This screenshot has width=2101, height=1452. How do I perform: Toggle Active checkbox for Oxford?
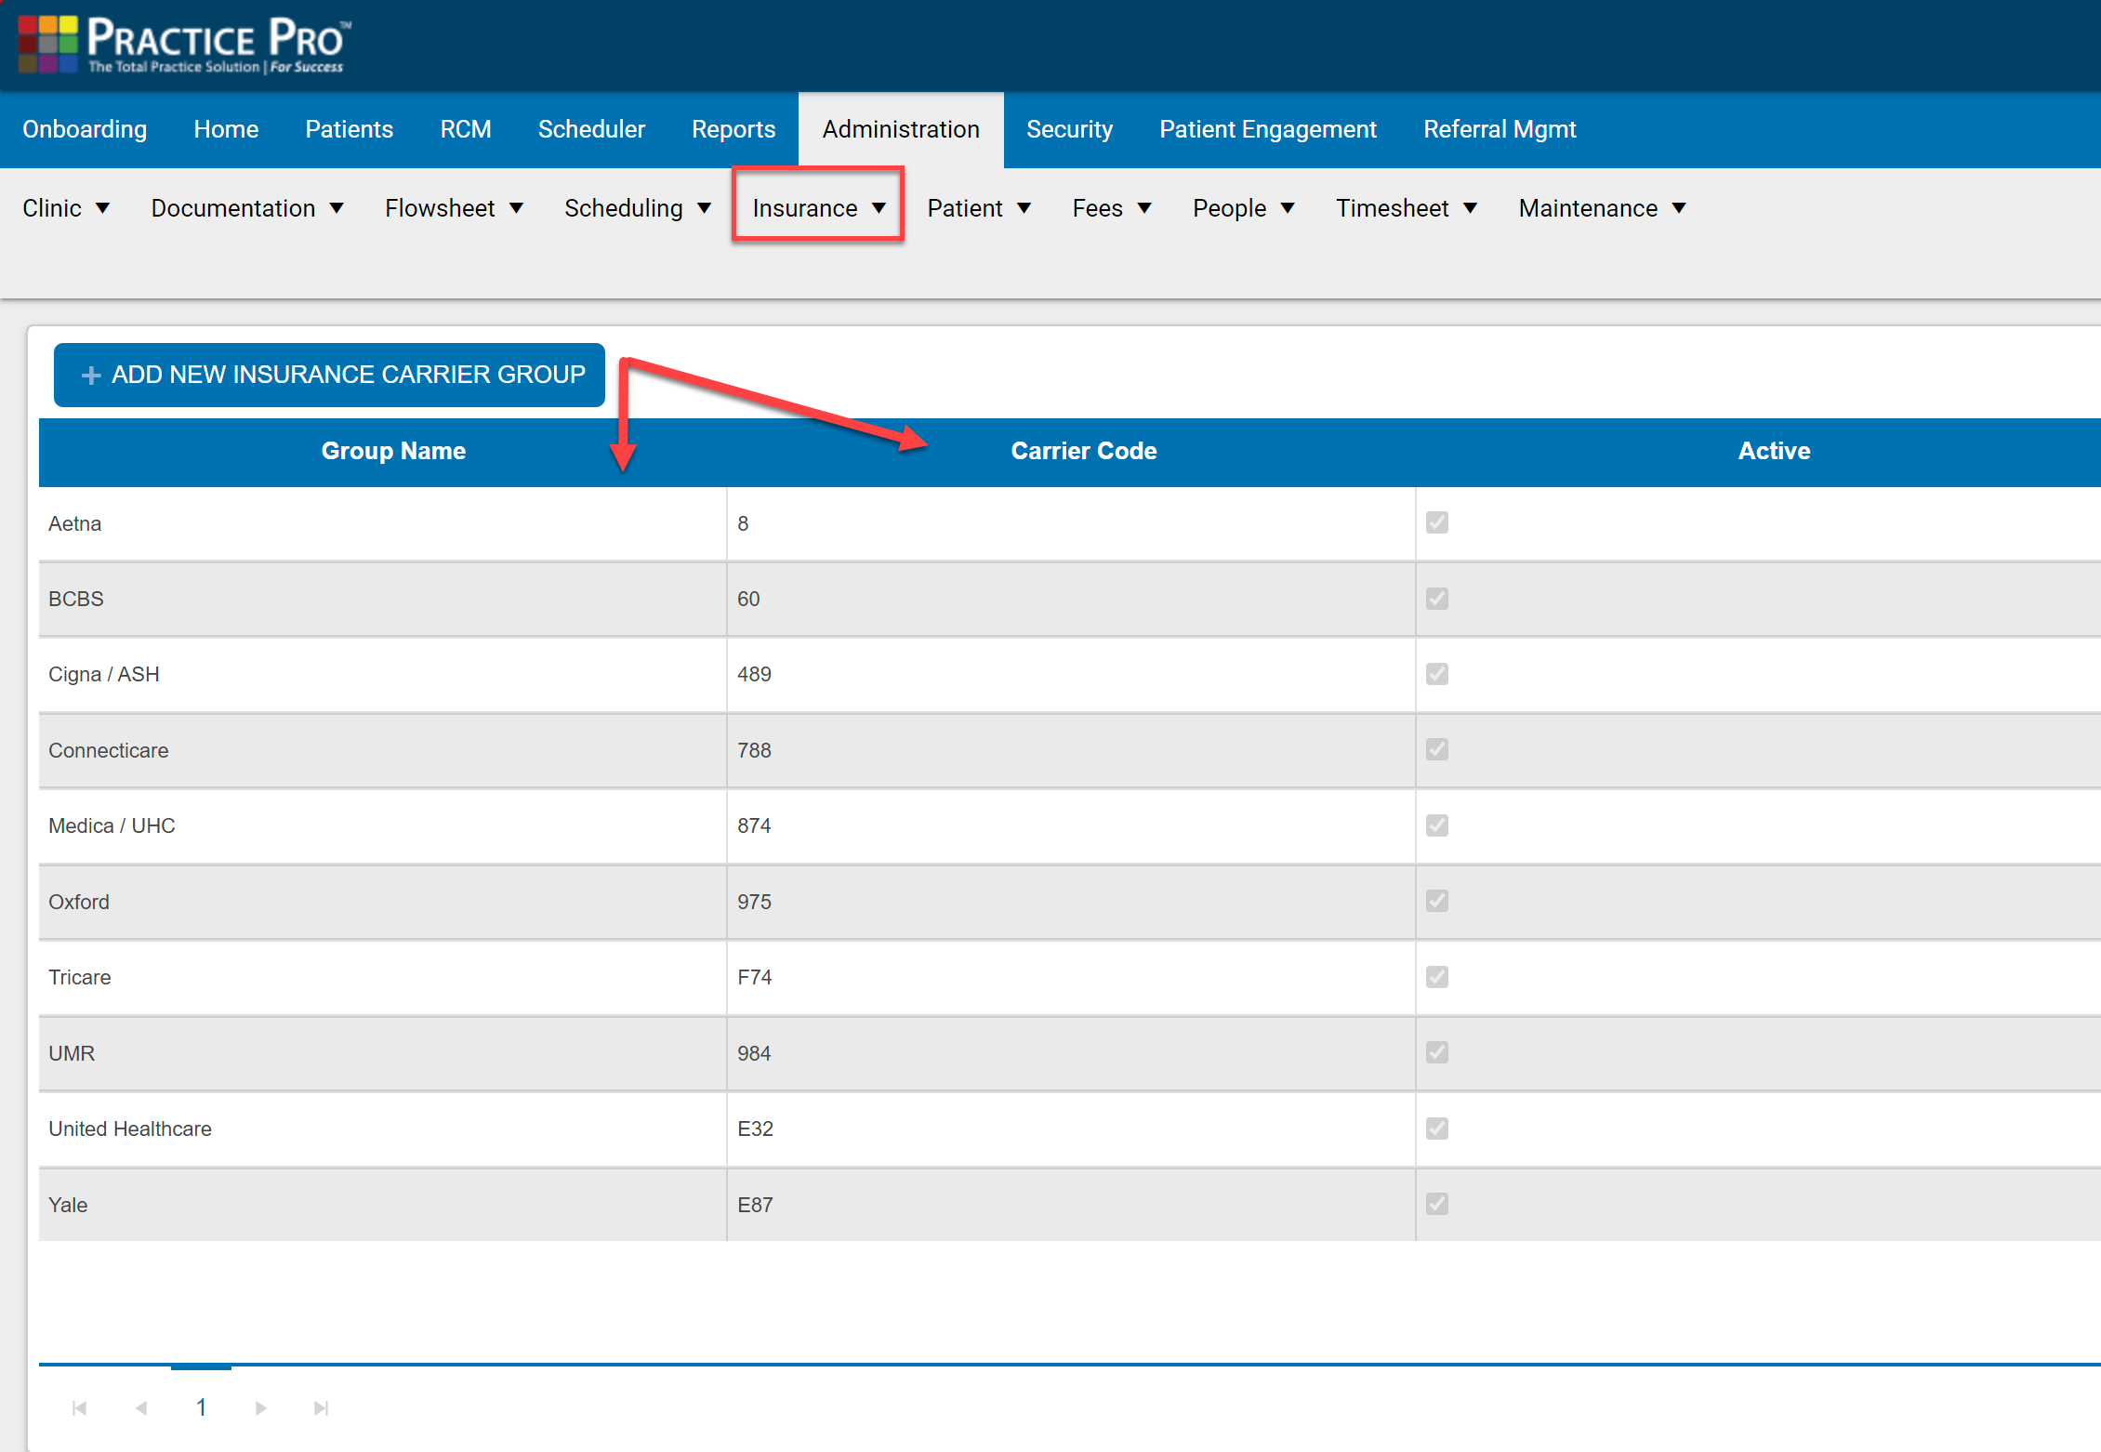[1437, 901]
